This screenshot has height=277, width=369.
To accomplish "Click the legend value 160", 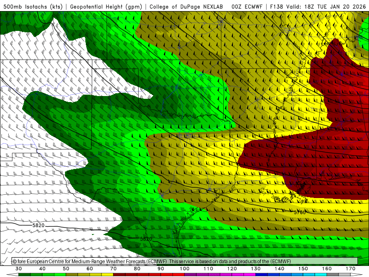I will pyautogui.click(x=327, y=269).
